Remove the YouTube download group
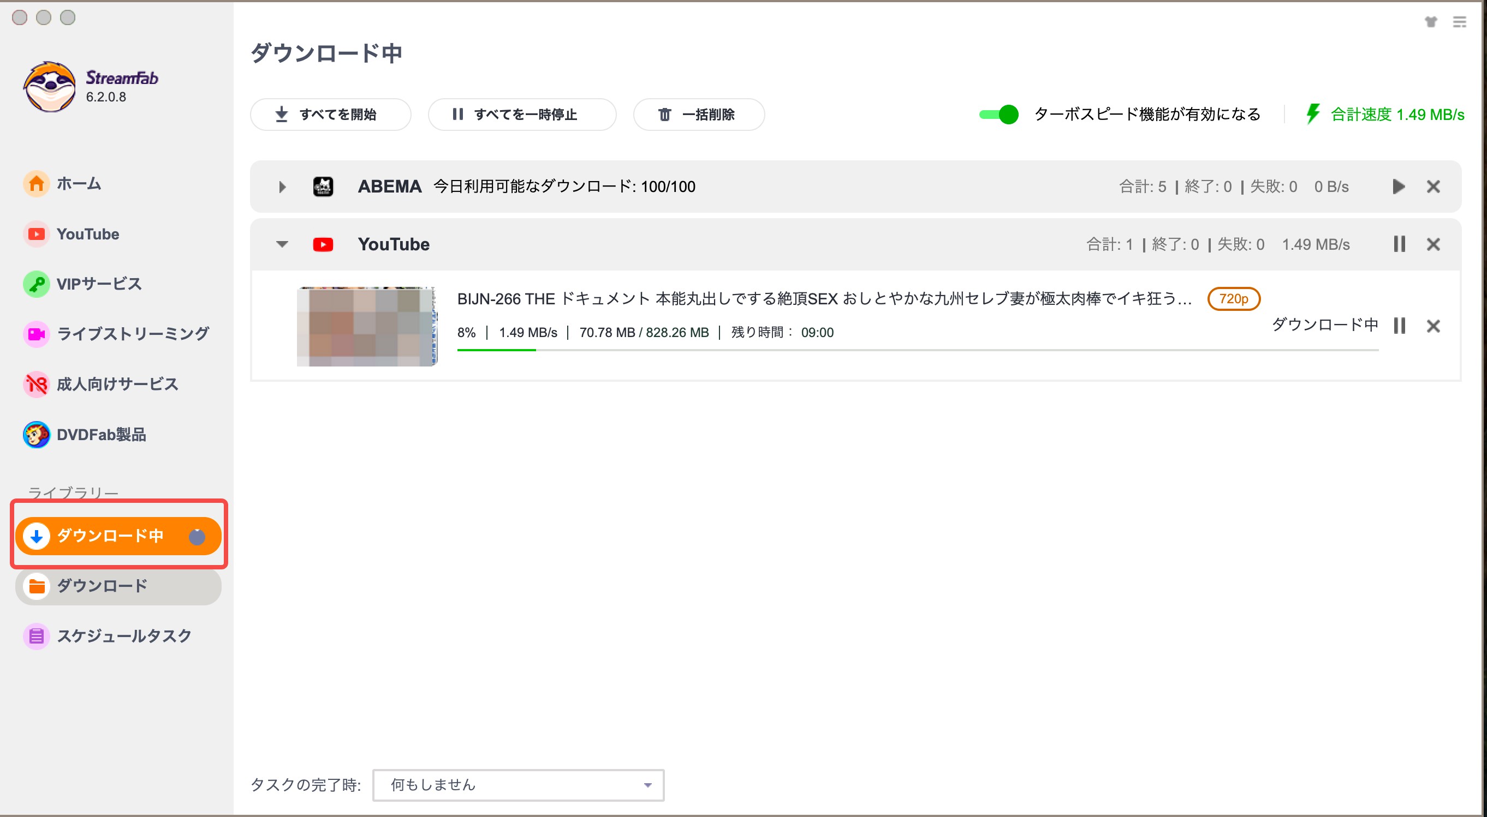The height and width of the screenshot is (817, 1487). click(x=1434, y=244)
